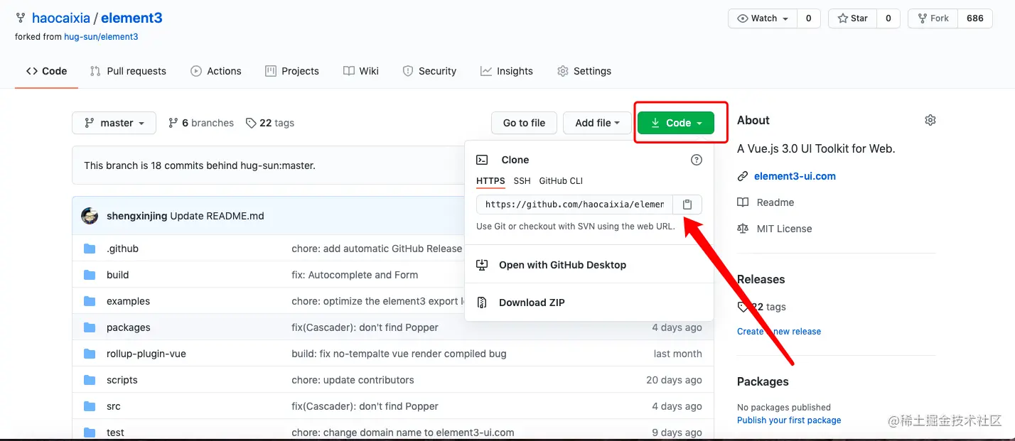Open the repository Settings tab
Viewport: 1015px width, 441px height.
(x=584, y=71)
